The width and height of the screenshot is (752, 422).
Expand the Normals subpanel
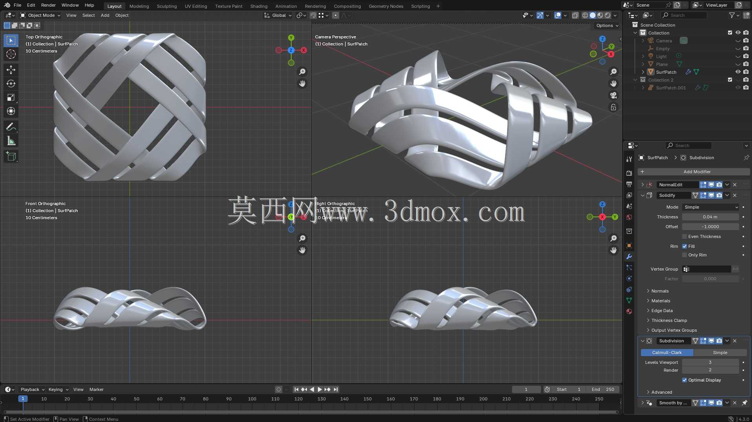[x=659, y=291]
